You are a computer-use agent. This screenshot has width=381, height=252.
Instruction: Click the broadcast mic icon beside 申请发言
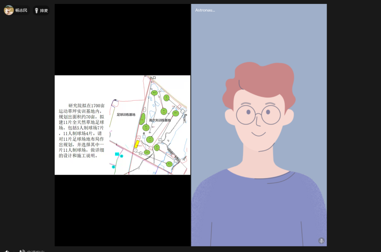(22, 251)
